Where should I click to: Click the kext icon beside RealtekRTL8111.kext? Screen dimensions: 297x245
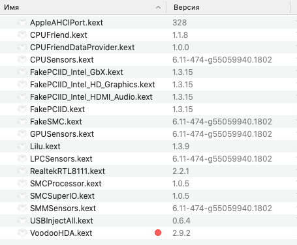[22, 171]
